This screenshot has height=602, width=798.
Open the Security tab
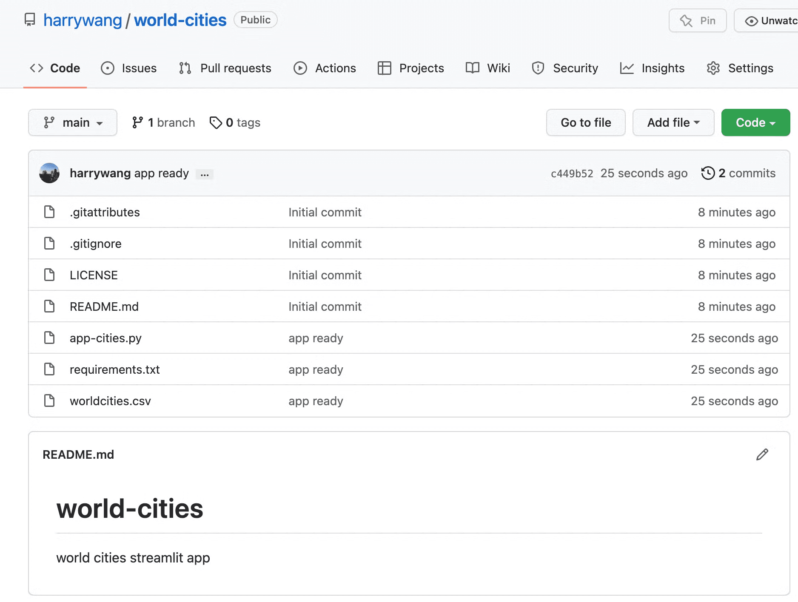tap(565, 68)
